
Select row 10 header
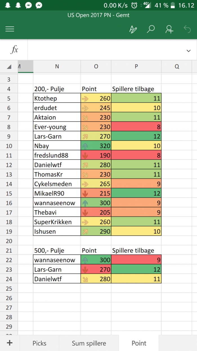9,146
